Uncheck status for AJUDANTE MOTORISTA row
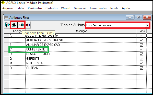The width and height of the screenshot is (153, 95). [x=141, y=36]
